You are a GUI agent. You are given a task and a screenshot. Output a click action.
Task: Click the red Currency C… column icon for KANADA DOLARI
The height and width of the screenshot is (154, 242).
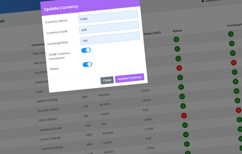[x=238, y=110]
